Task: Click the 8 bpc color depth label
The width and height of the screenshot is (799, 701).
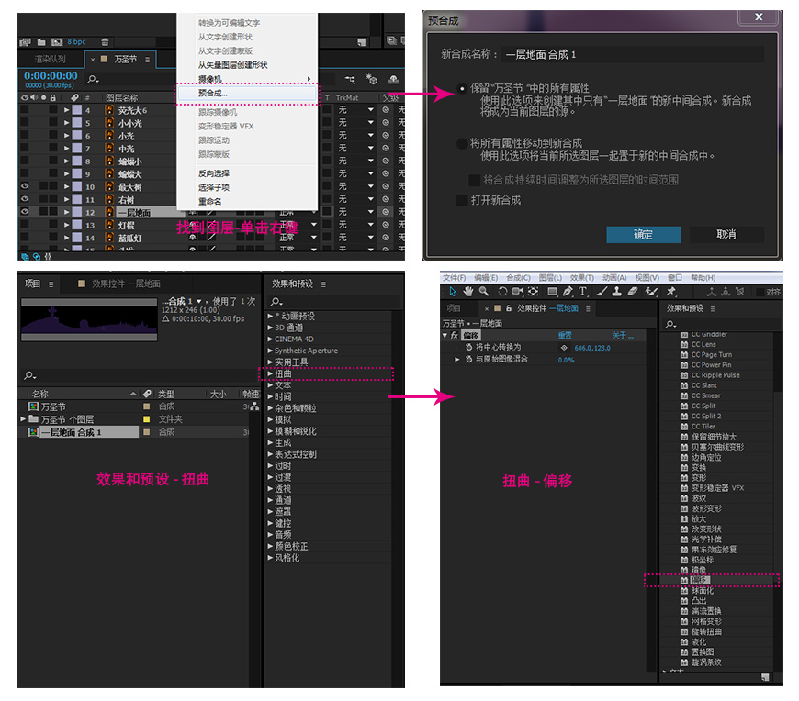Action: (x=76, y=41)
